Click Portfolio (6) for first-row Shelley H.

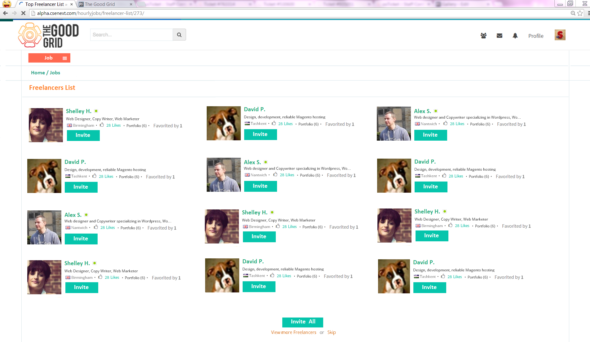pyautogui.click(x=136, y=126)
